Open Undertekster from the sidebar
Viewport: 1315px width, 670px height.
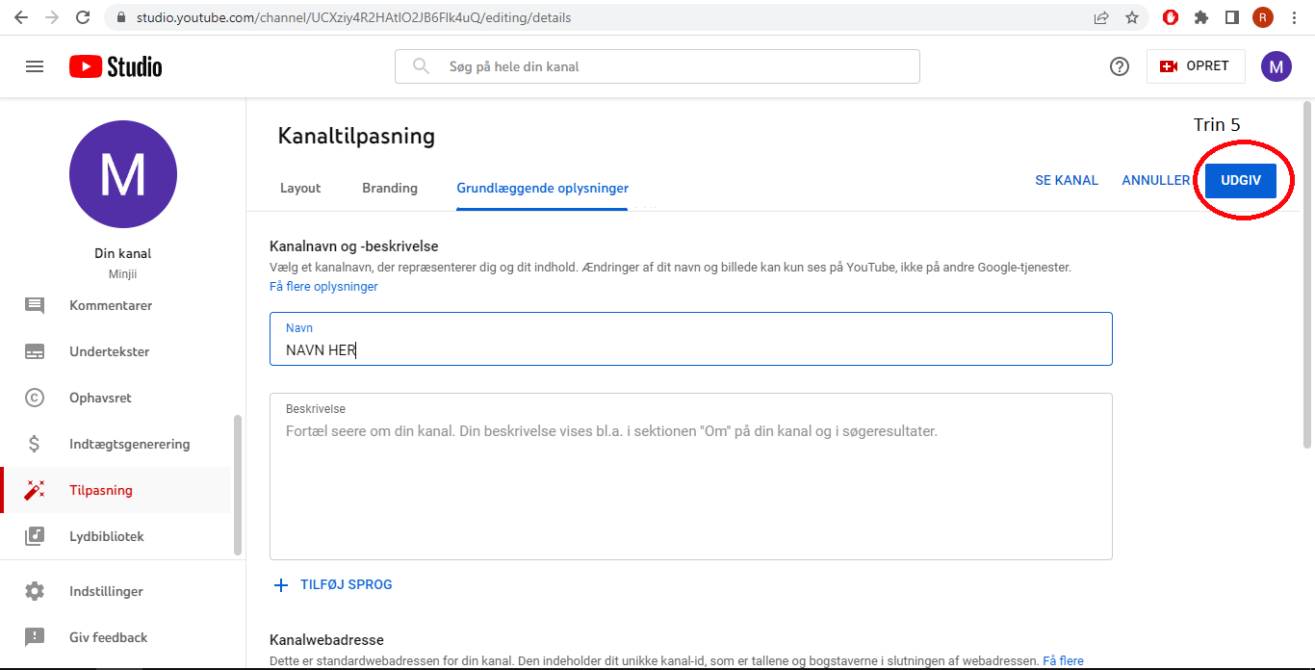[x=109, y=351]
